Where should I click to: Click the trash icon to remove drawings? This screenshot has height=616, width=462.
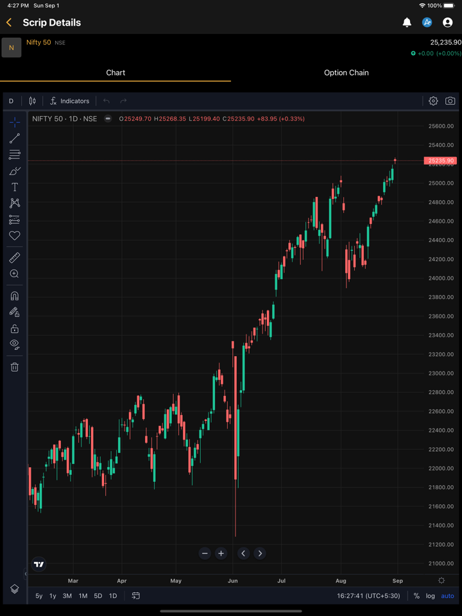click(x=15, y=367)
